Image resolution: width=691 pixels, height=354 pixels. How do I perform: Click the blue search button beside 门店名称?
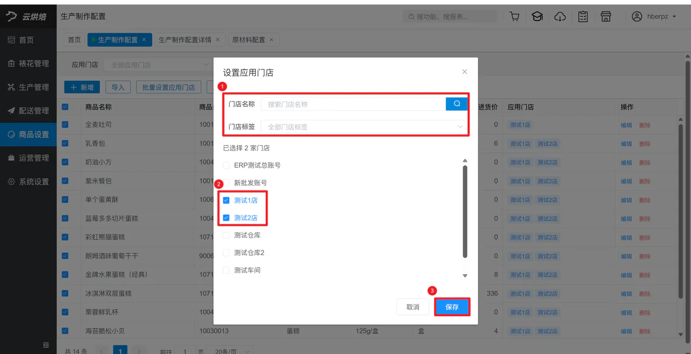click(x=457, y=104)
